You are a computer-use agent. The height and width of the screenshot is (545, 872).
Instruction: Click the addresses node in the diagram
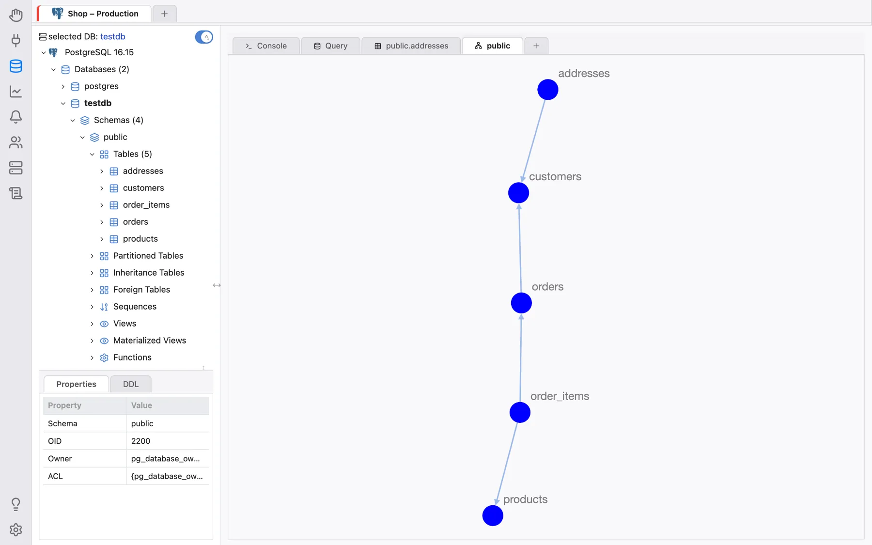click(x=547, y=90)
